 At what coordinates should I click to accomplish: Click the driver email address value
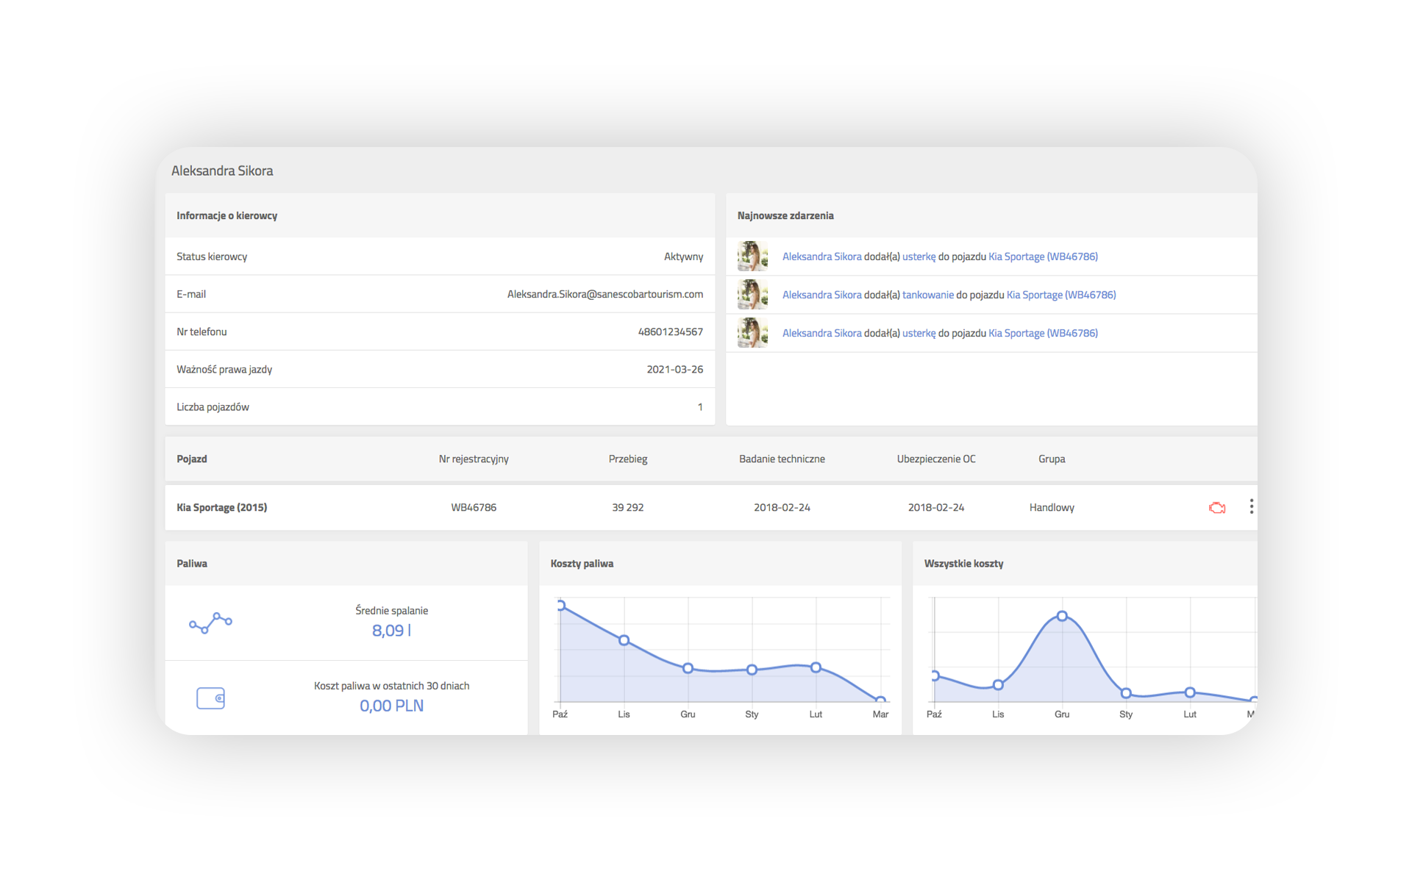(x=605, y=294)
